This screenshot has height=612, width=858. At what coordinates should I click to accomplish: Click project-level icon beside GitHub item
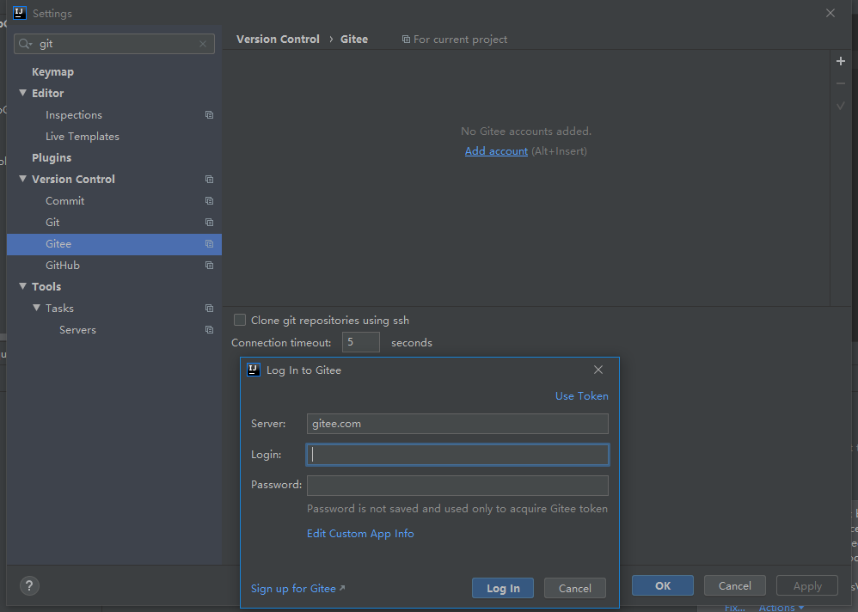209,266
